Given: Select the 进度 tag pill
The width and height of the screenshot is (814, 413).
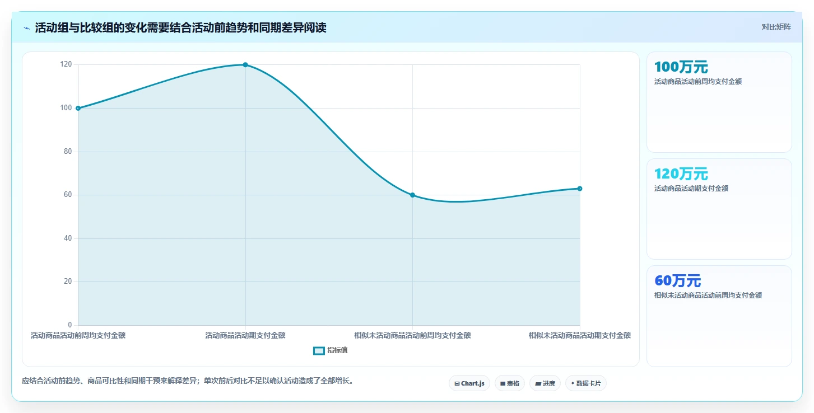Looking at the screenshot, I should 545,383.
